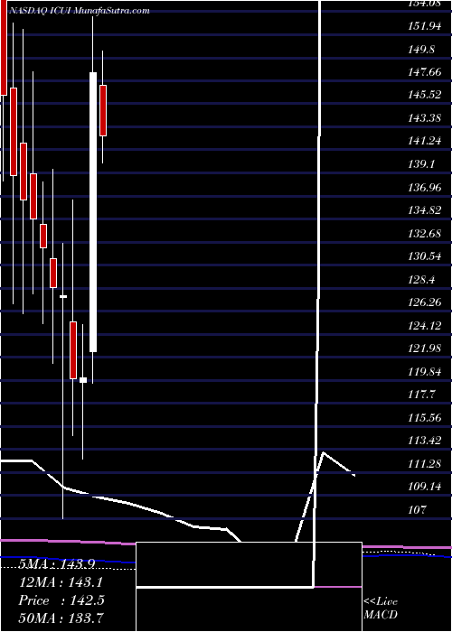Click the 50MA : 133.7 label
452x632 pixels.
click(x=61, y=618)
